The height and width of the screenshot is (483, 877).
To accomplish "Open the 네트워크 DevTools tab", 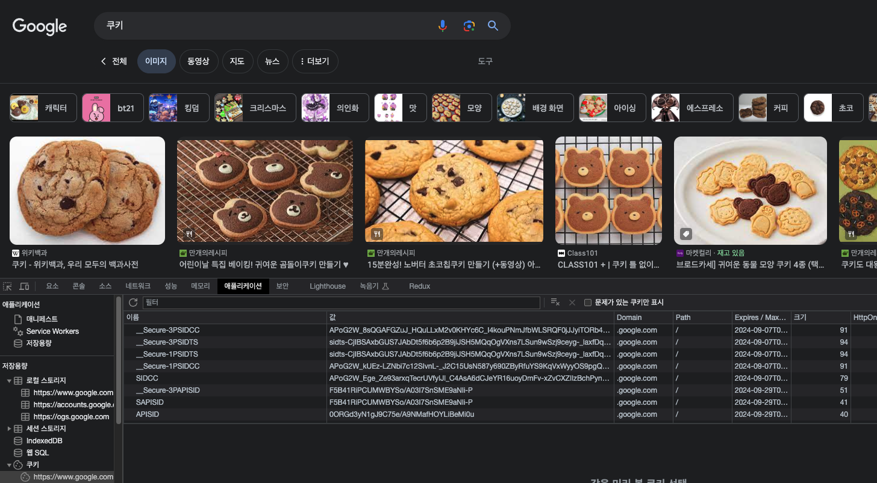I will coord(138,286).
